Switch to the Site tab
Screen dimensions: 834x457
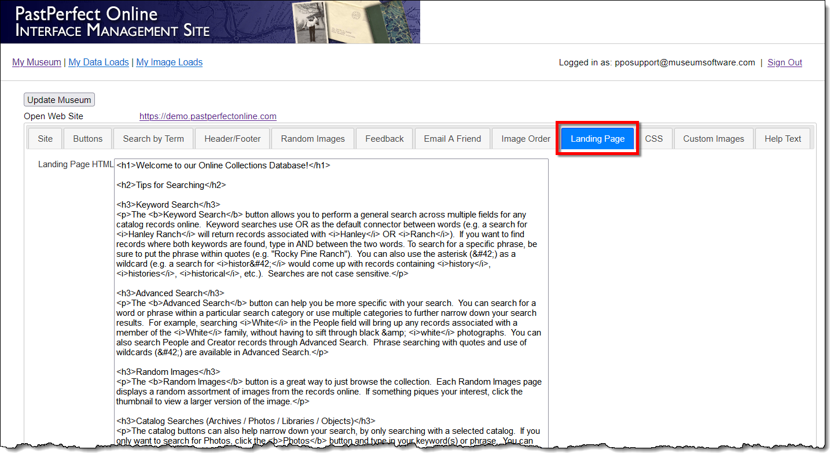click(45, 139)
